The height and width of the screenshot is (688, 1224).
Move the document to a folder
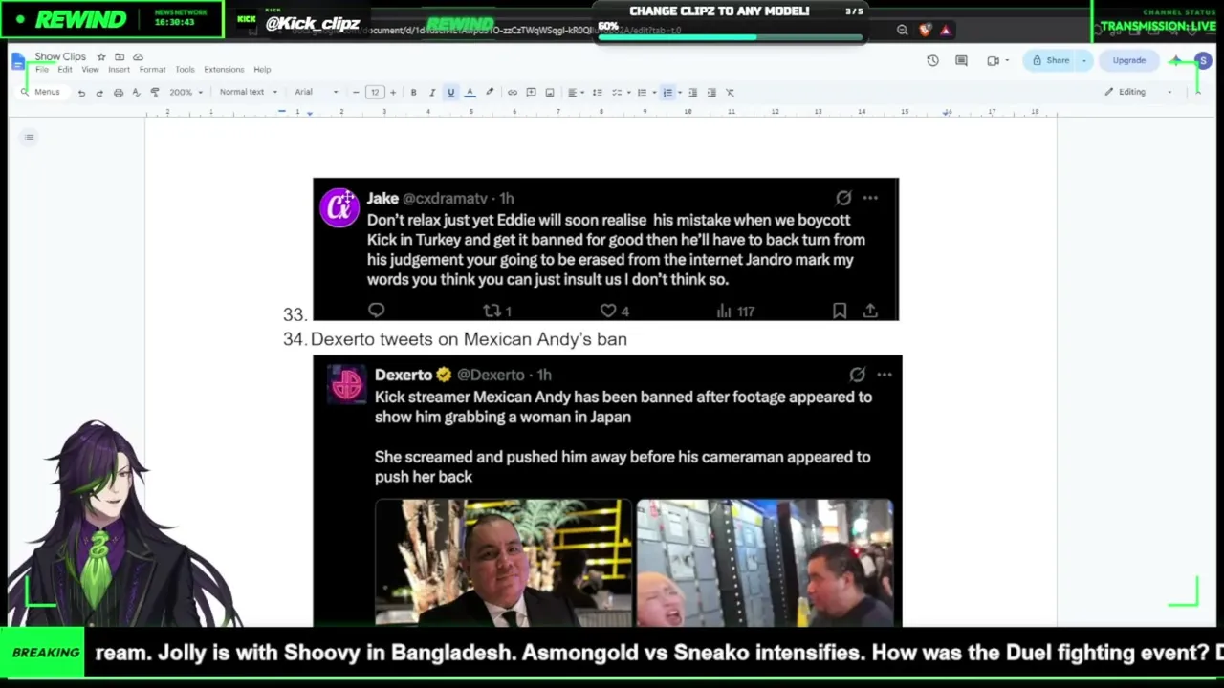[x=120, y=57]
